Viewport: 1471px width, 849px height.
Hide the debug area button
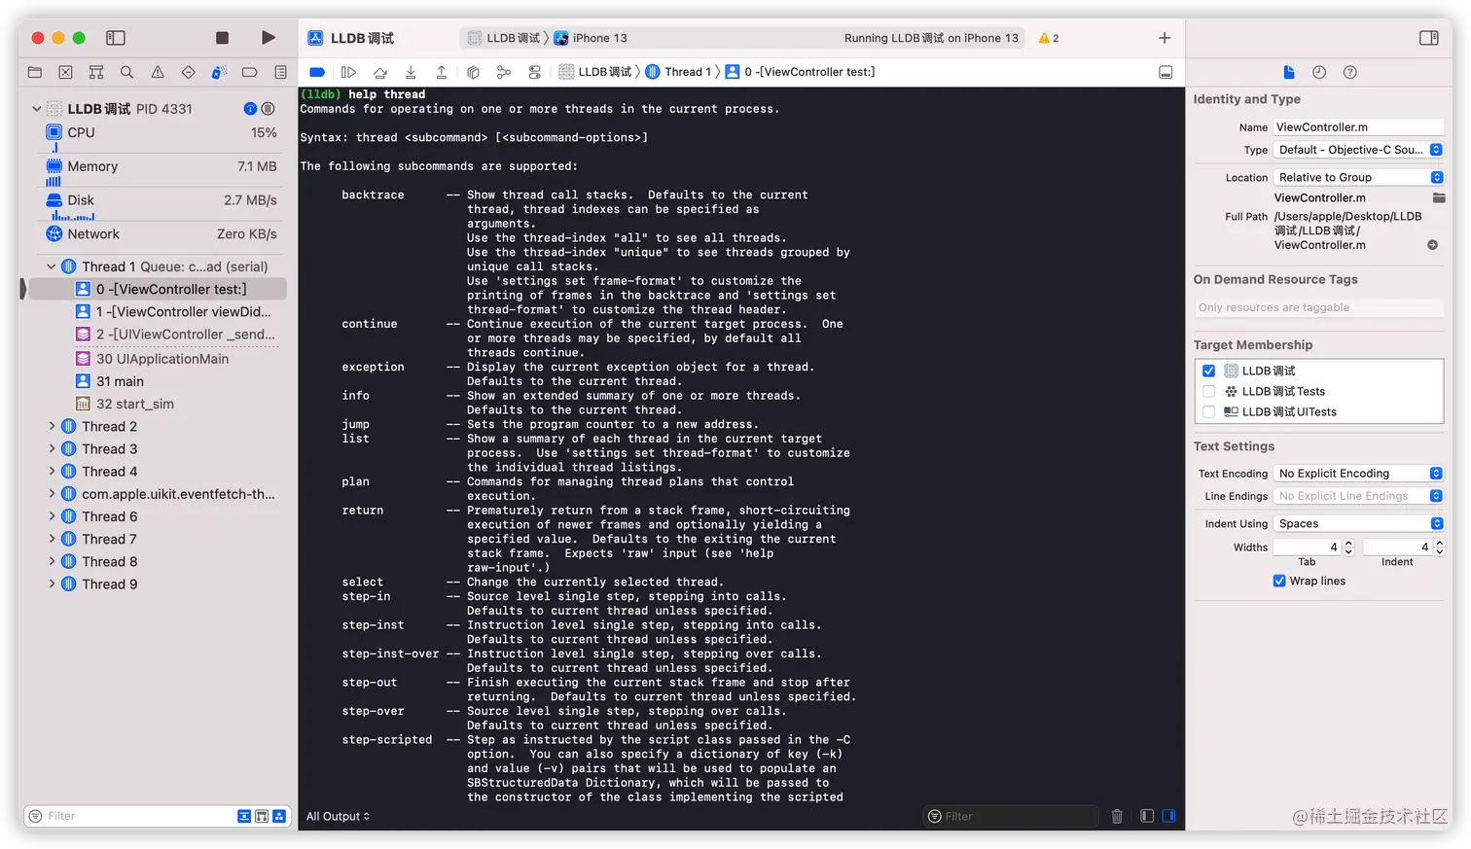pyautogui.click(x=1166, y=72)
